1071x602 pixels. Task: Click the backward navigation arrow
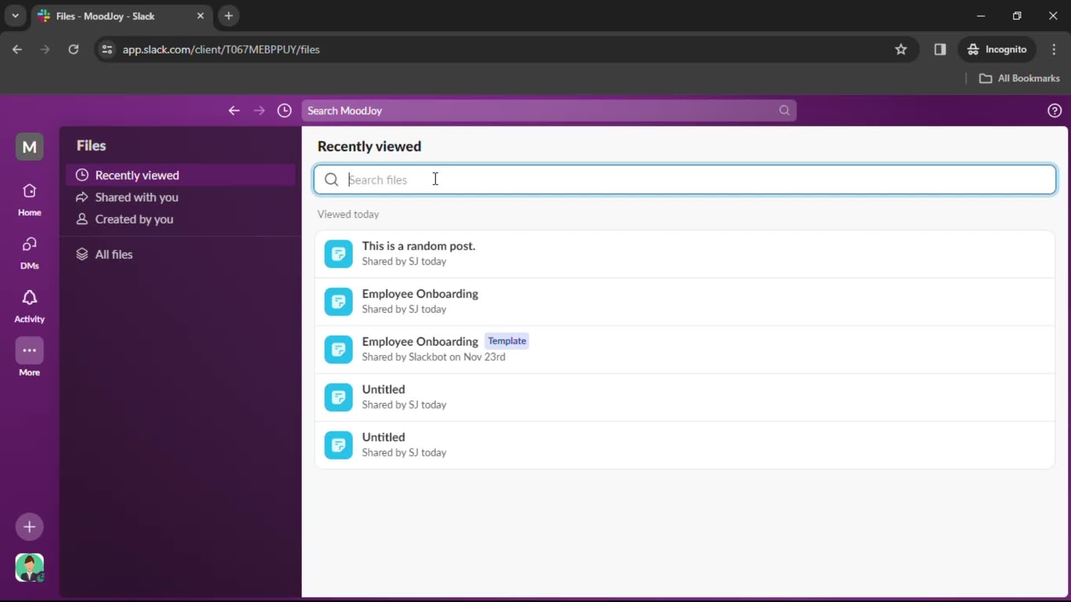(235, 110)
